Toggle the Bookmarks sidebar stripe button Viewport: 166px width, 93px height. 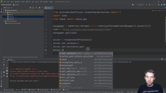1,83
